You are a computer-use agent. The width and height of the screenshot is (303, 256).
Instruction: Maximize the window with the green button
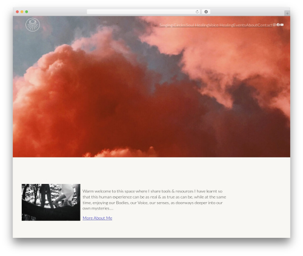point(27,12)
